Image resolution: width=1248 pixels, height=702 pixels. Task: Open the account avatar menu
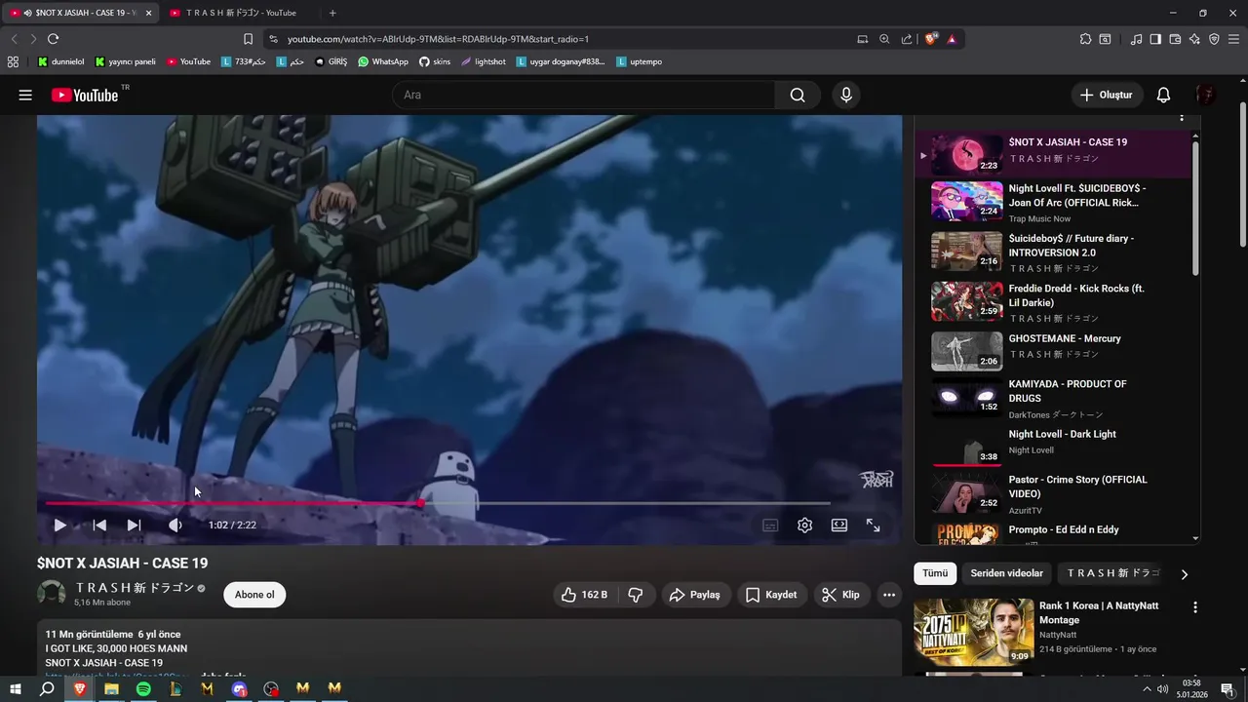tap(1206, 95)
